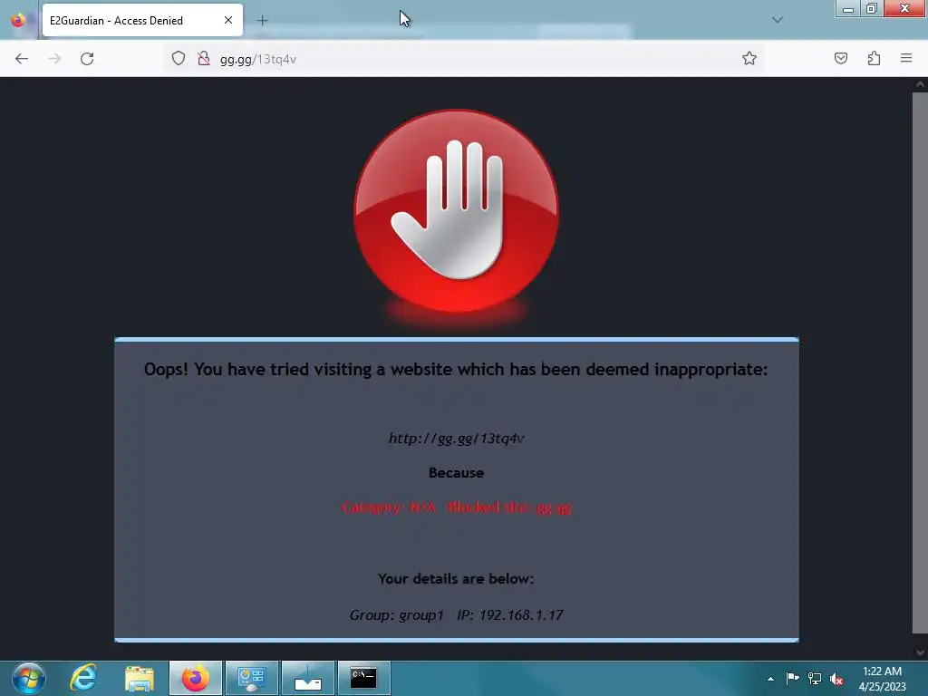Open the Windows Start menu
928x696 pixels.
[28, 678]
